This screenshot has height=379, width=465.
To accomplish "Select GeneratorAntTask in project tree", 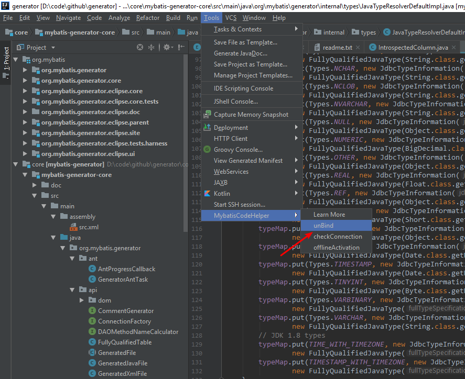I will click(x=123, y=279).
